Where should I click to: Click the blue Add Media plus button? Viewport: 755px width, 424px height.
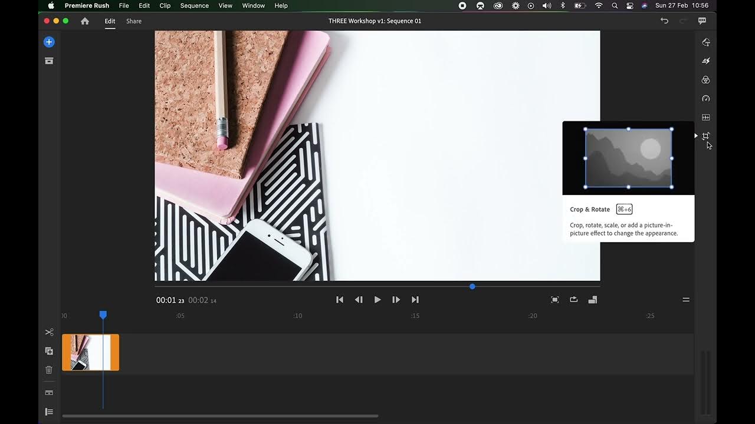[49, 42]
